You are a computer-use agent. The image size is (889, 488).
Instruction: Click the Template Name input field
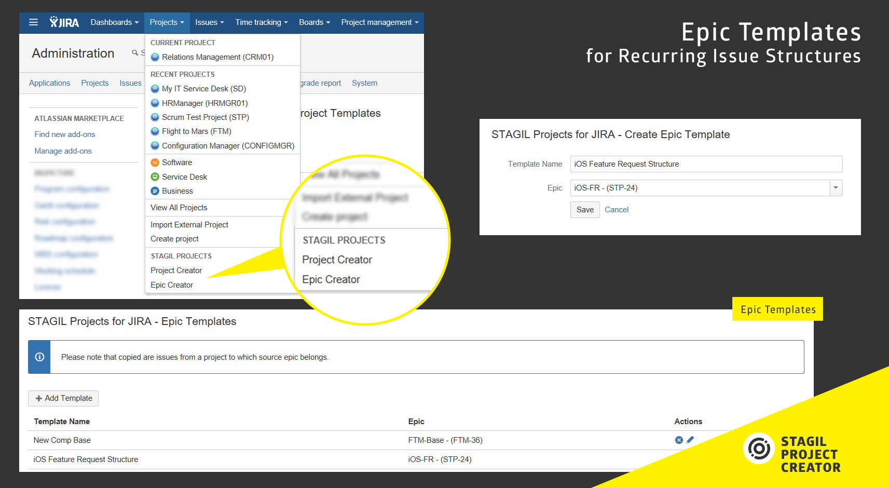coord(706,164)
